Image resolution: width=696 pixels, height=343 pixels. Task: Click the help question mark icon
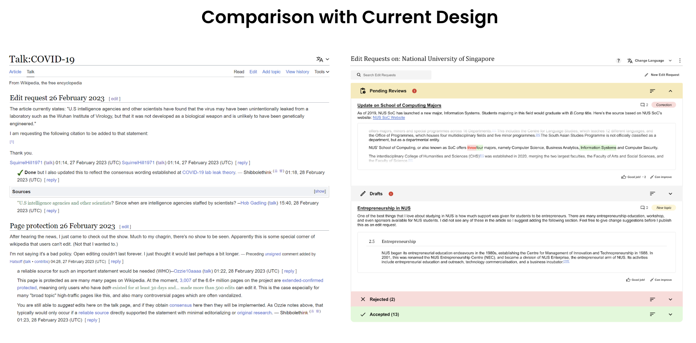coord(618,61)
